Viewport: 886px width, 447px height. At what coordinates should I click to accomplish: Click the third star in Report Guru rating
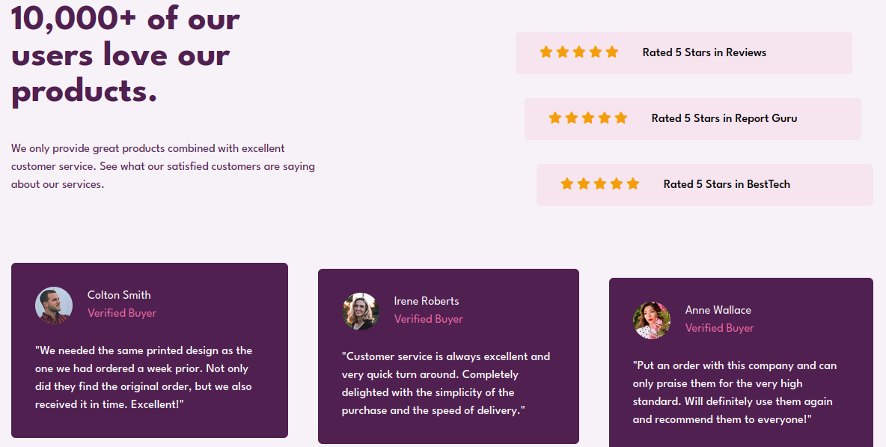pos(588,118)
